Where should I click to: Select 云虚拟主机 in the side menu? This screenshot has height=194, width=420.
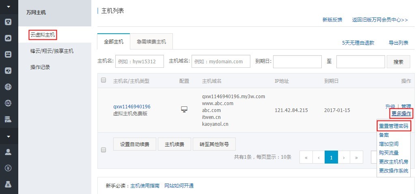(43, 35)
